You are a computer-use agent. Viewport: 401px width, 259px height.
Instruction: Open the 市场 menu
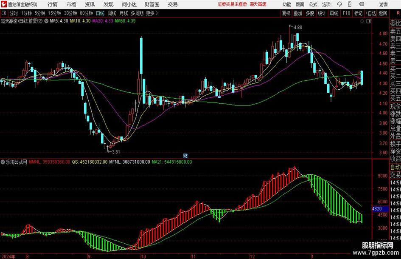click(x=71, y=4)
